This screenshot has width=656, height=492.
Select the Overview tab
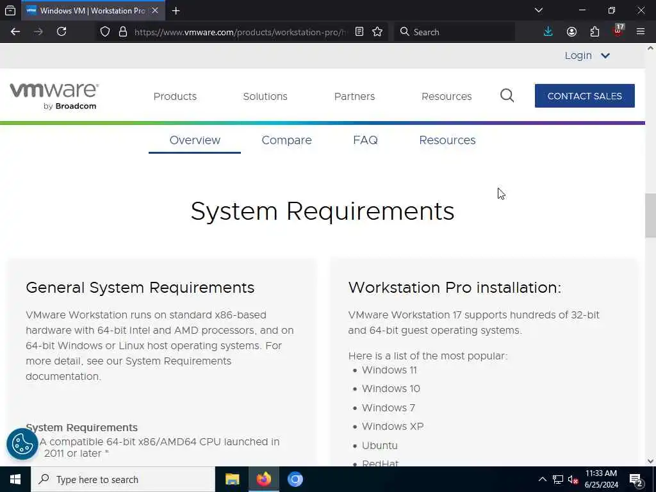point(195,140)
